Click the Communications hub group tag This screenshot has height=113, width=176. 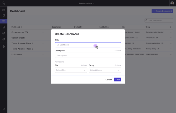pos(153,43)
